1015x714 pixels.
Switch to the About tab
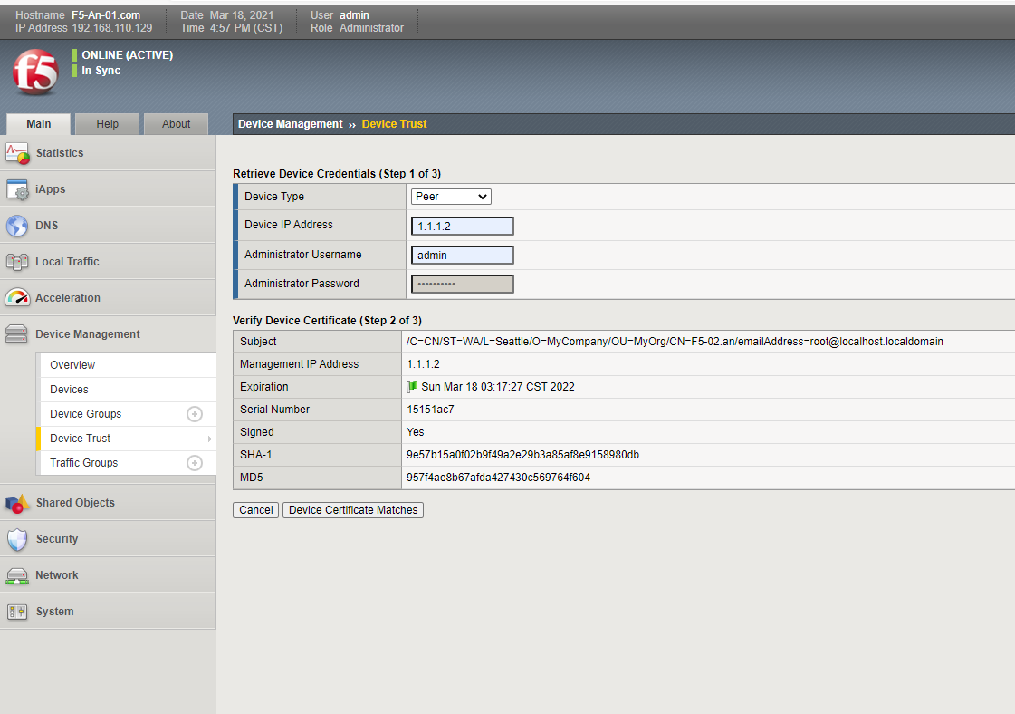point(176,124)
